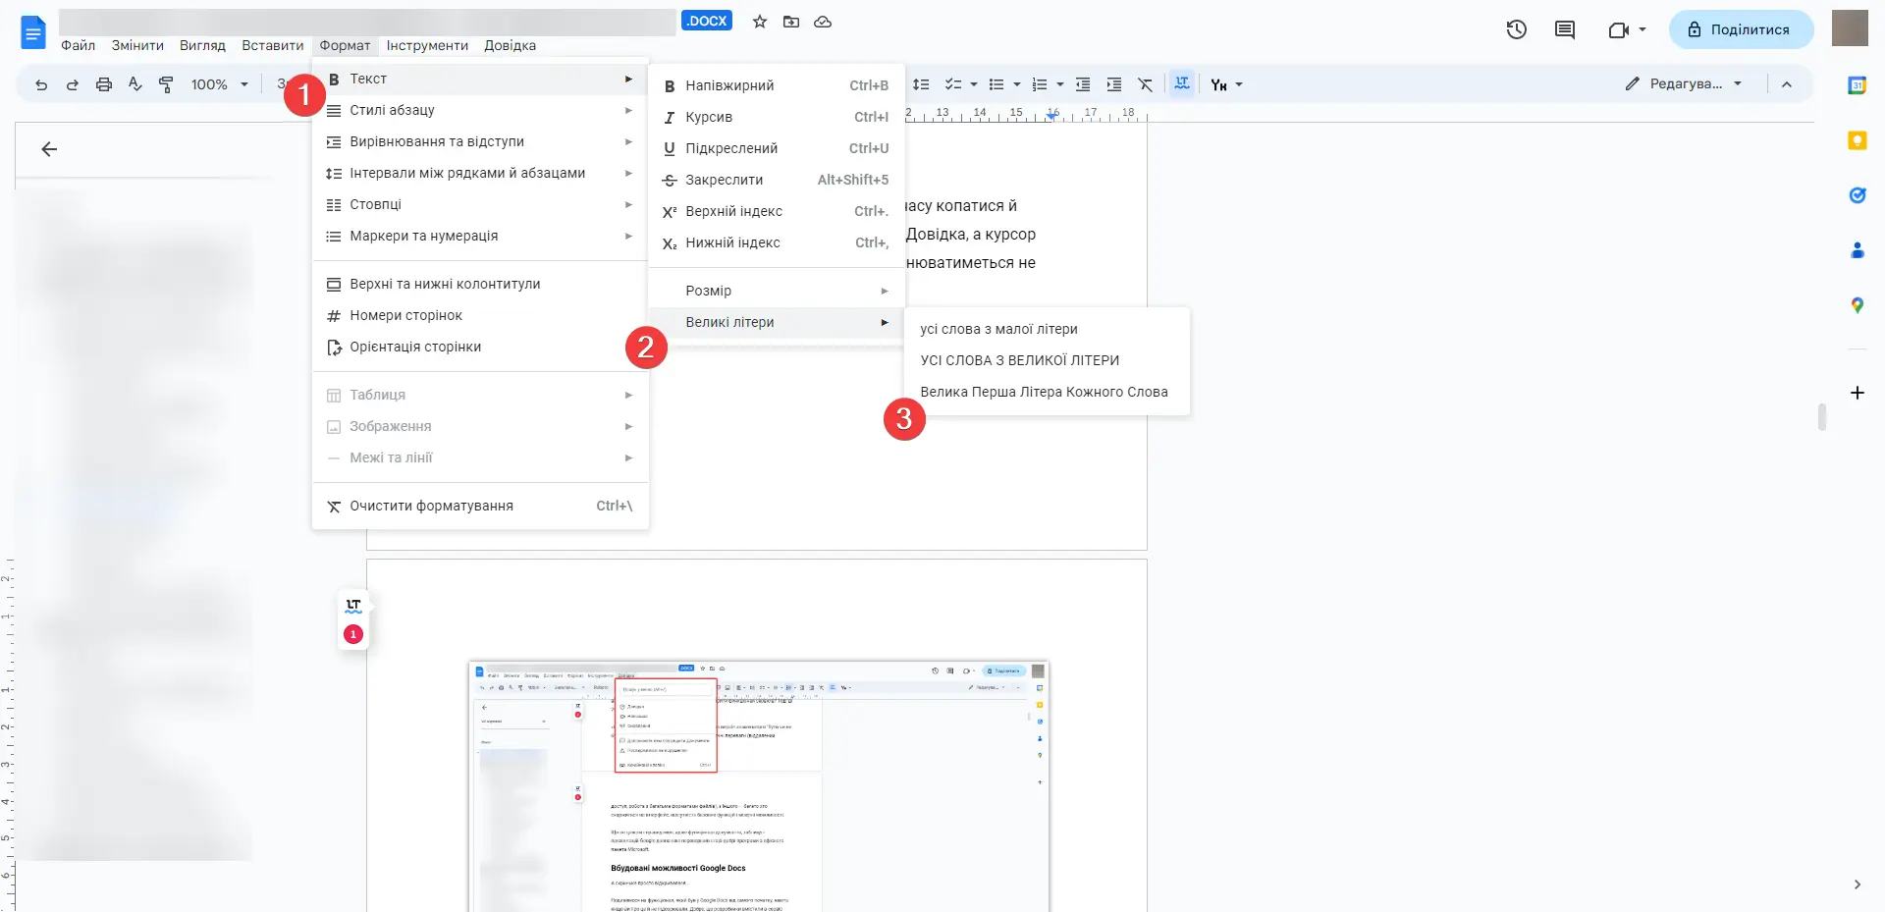Open Google Maps side panel
Image resolution: width=1885 pixels, height=912 pixels.
[1858, 305]
